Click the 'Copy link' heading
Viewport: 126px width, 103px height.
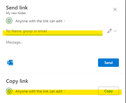click(17, 81)
